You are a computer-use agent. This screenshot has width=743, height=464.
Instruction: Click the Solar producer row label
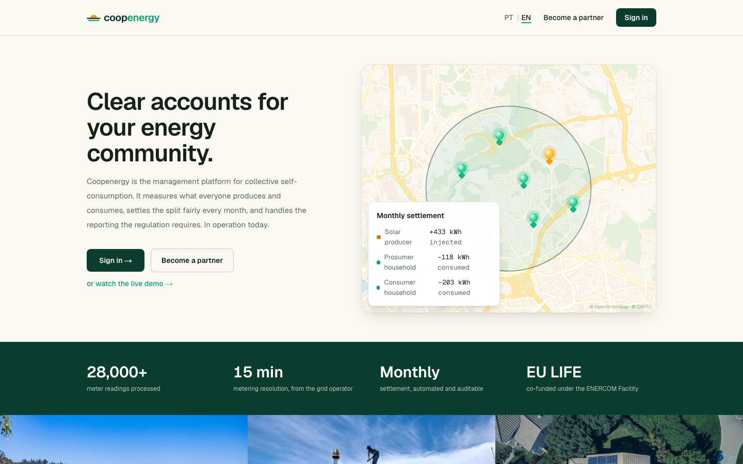398,237
